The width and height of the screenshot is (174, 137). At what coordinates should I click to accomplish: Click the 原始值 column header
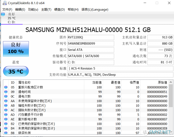point(154,83)
